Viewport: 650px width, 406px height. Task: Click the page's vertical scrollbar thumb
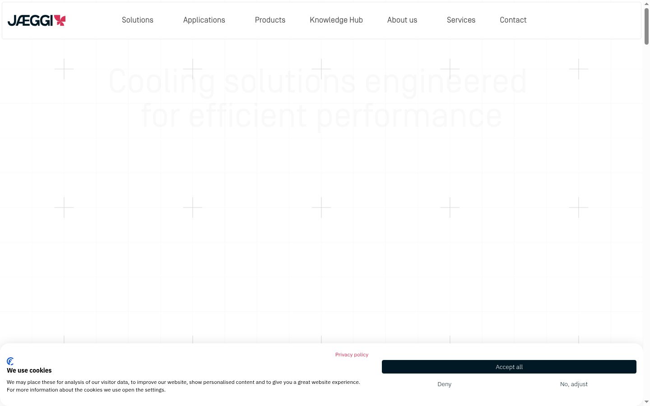646,26
